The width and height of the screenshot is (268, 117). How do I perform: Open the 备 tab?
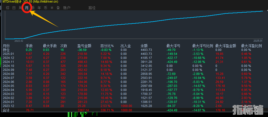tap(58, 8)
